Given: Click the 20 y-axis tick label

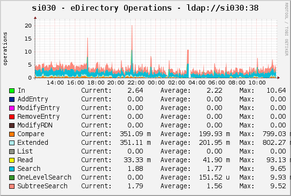Looking at the screenshot, I should 28,26.
